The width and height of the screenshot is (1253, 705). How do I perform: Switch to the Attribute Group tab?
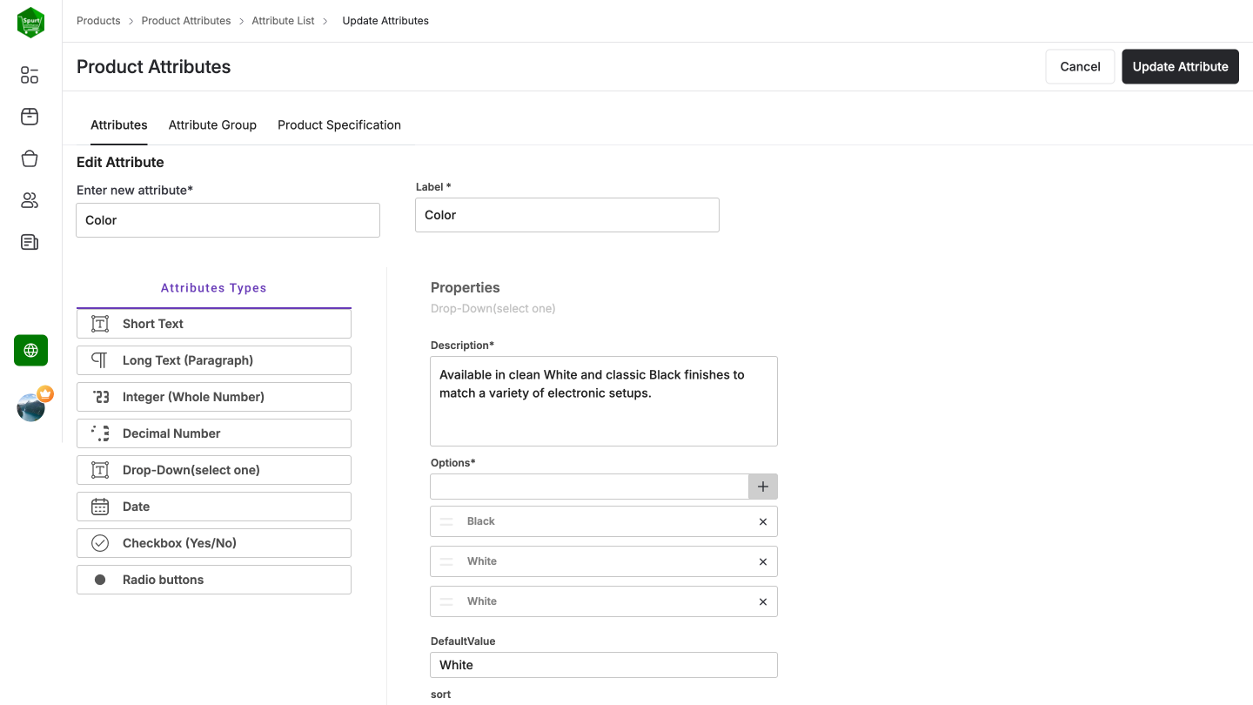pos(212,124)
